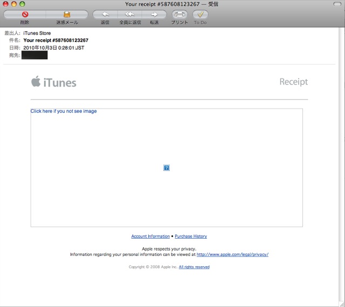Image resolution: width=345 pixels, height=307 pixels.
Task: Click the 'Copyright © 2008 Apple Inc.' text
Action: coord(153,267)
